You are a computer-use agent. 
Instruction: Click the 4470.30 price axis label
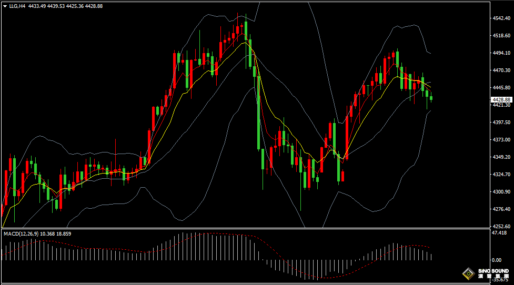(x=501, y=70)
